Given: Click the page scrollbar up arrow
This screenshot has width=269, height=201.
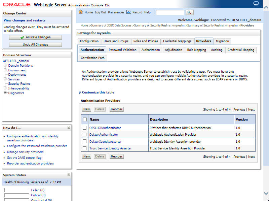Looking at the screenshot, I should click(266, 7).
